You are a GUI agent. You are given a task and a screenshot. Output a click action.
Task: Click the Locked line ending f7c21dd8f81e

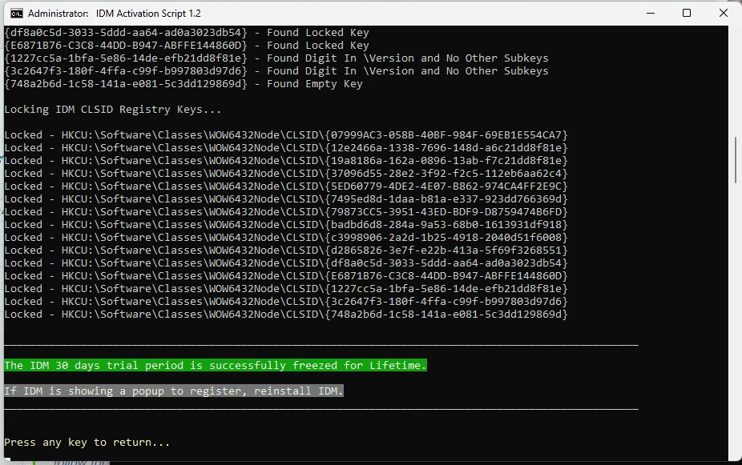[x=286, y=161]
